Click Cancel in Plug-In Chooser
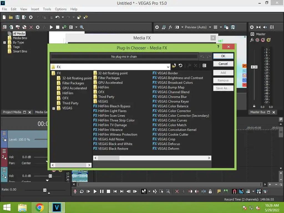The height and width of the screenshot is (213, 284). tap(223, 64)
